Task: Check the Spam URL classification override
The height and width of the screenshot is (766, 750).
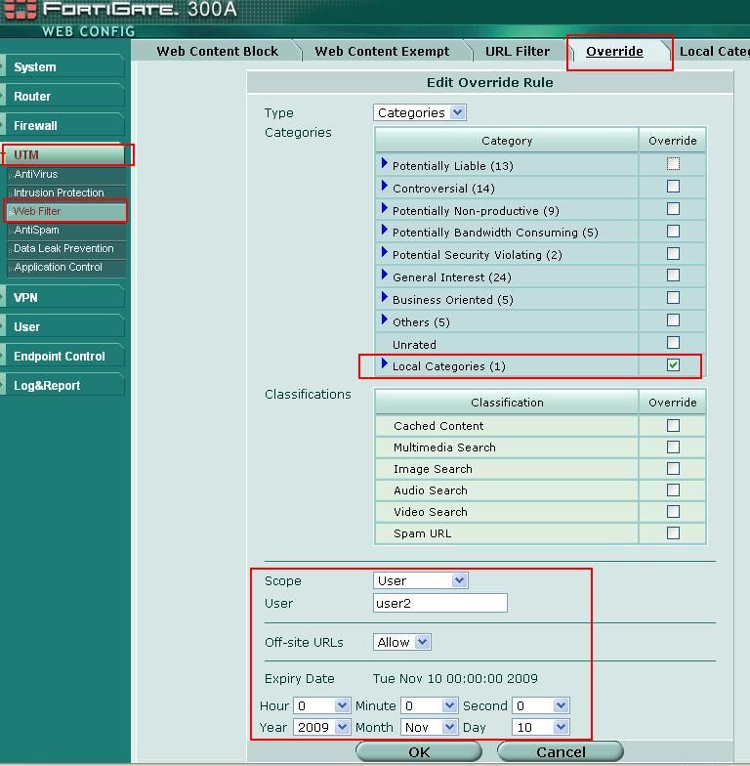Action: 673,532
